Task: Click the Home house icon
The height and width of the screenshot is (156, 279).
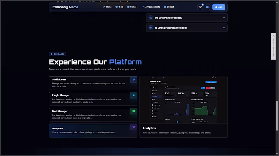Action: (104, 7)
